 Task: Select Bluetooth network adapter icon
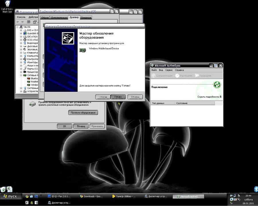tap(29, 78)
